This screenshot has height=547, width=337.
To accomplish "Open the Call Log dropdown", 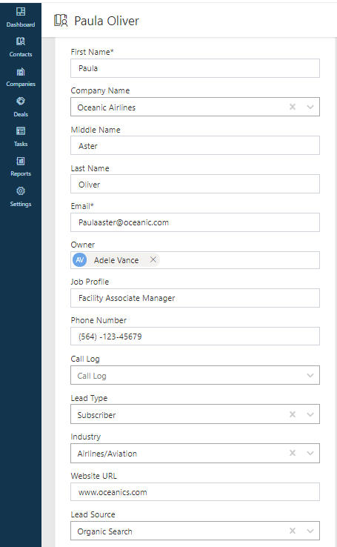I will [x=310, y=375].
